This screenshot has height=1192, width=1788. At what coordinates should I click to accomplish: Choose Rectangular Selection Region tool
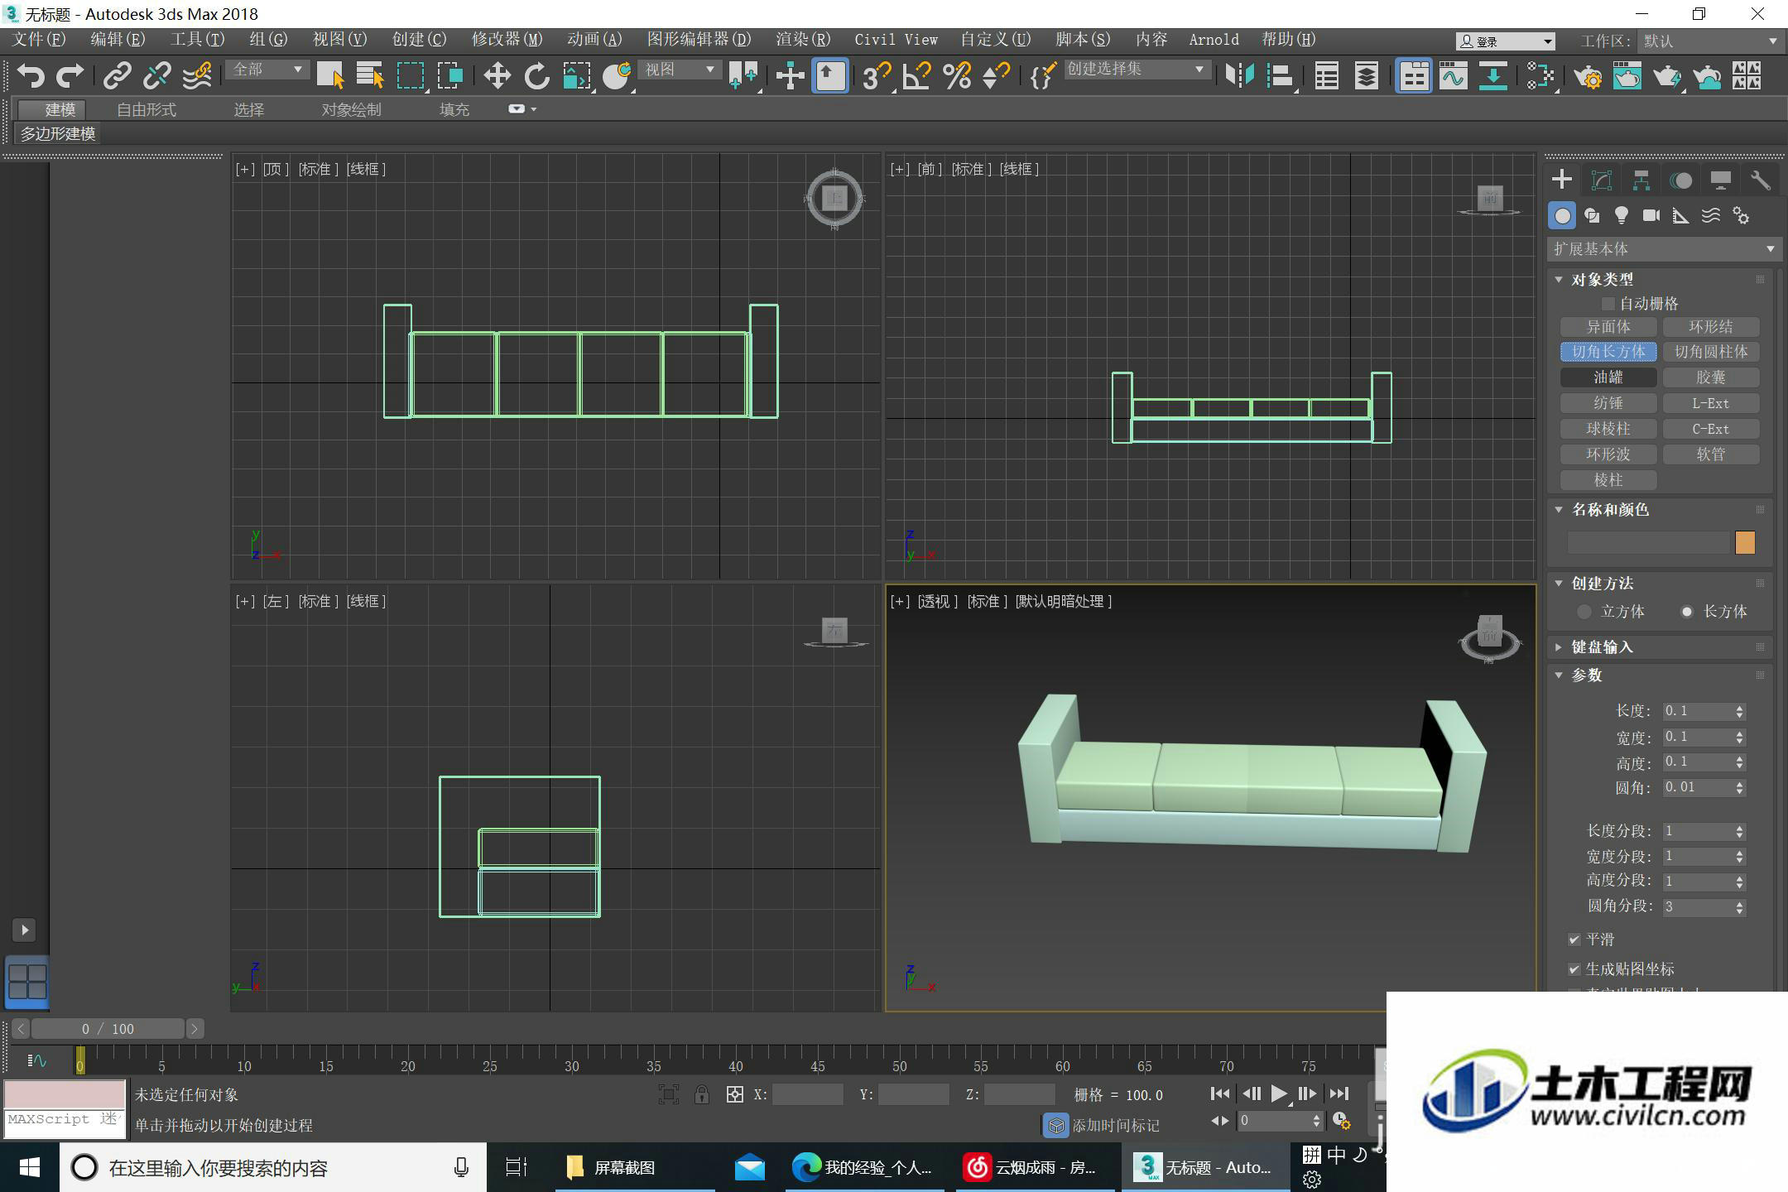[411, 76]
